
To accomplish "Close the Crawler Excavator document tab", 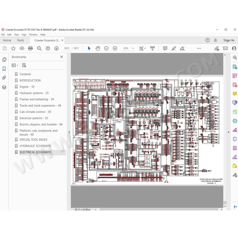I will [62, 40].
